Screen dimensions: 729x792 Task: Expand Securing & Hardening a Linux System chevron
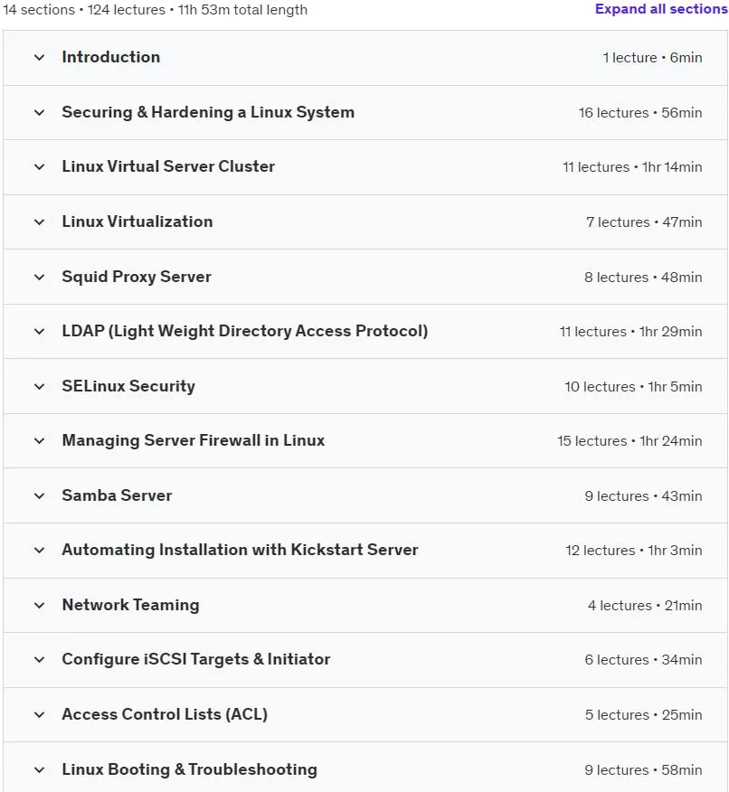(39, 113)
